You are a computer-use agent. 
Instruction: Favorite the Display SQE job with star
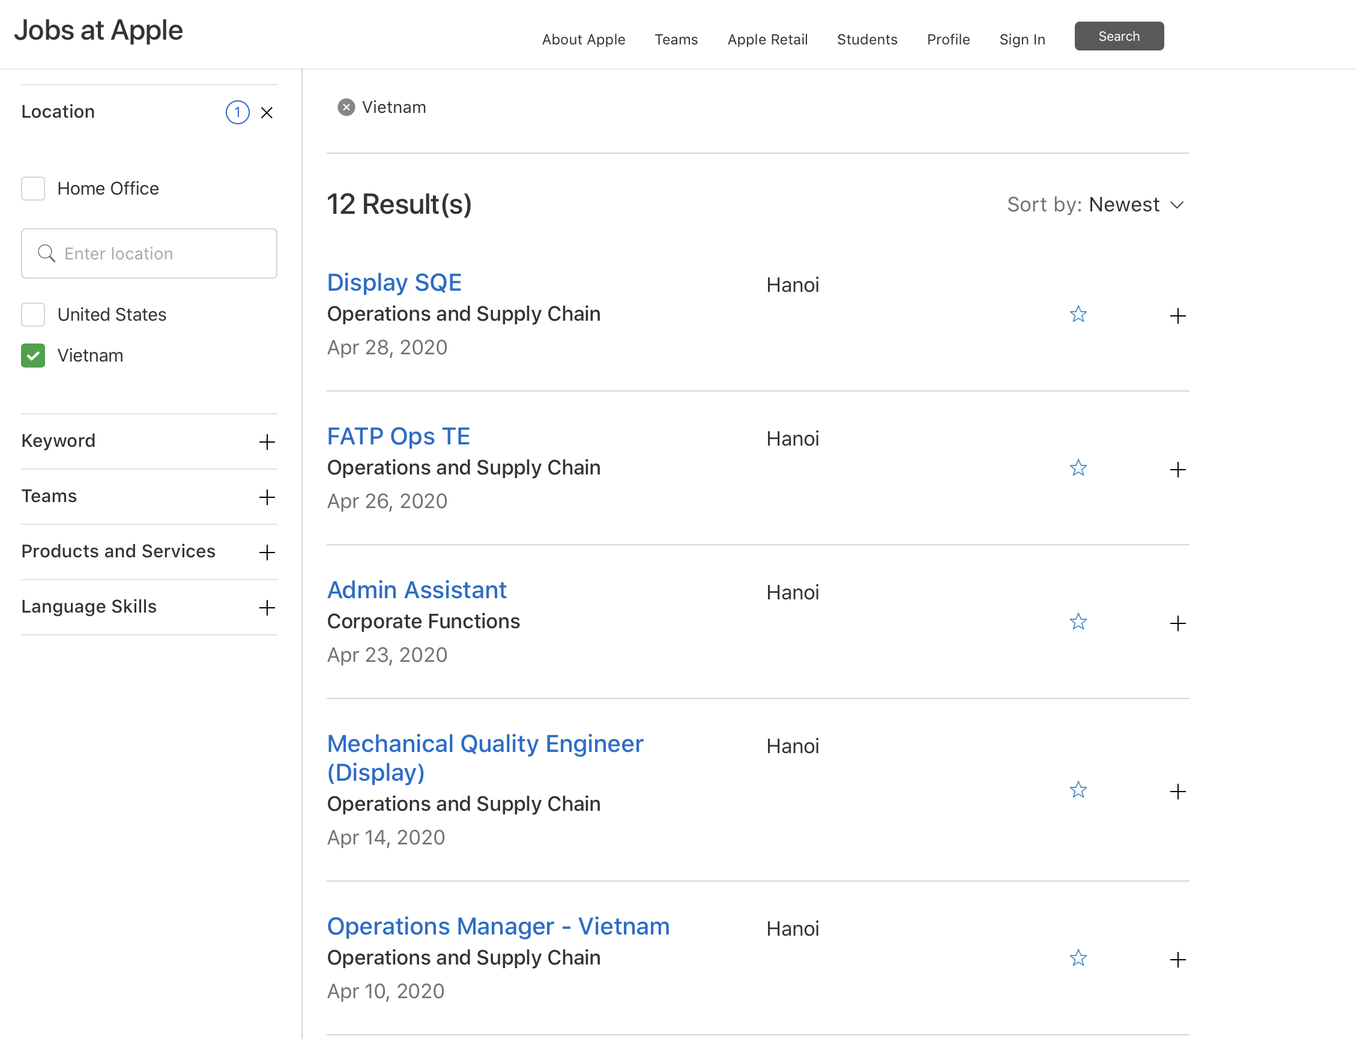point(1078,314)
